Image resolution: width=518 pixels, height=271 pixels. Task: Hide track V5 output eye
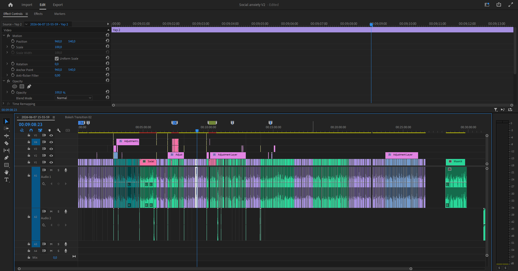click(x=51, y=135)
